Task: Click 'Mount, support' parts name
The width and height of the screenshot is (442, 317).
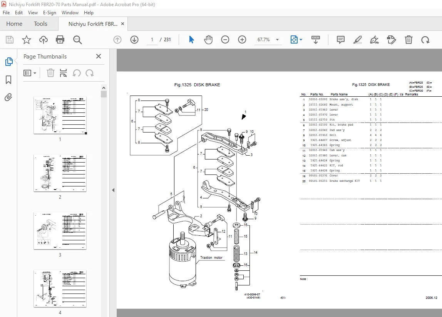Action: (341, 105)
